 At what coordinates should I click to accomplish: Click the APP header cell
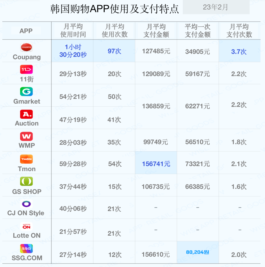[26, 30]
